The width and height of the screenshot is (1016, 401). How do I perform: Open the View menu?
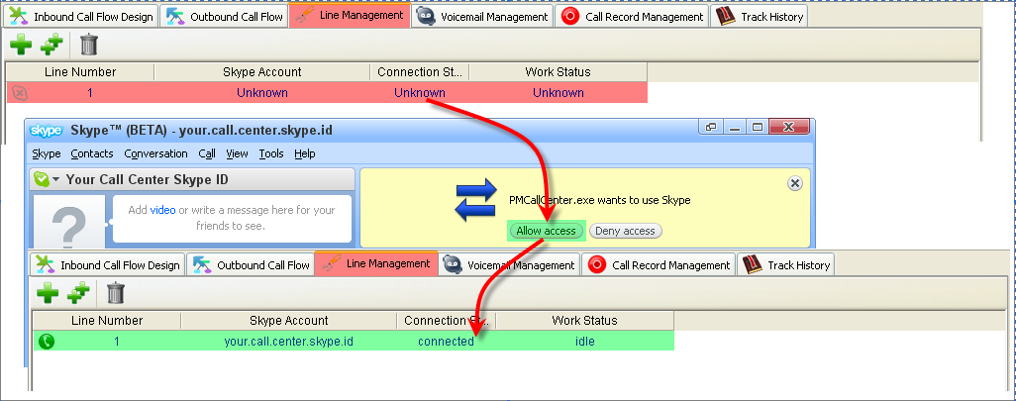click(237, 153)
